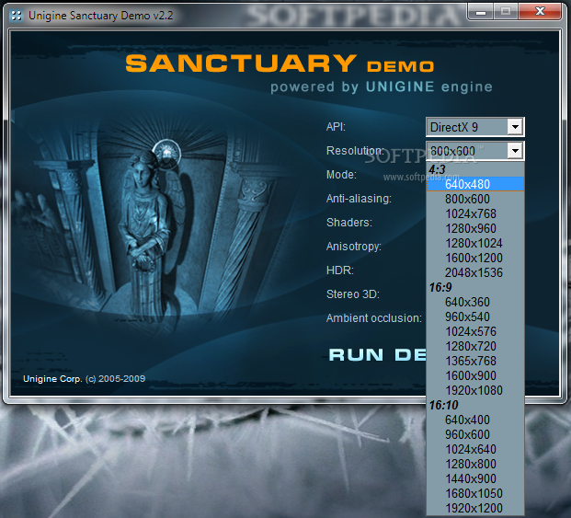This screenshot has height=518, width=571.
Task: Choose 1024x576 resolution
Action: click(475, 331)
